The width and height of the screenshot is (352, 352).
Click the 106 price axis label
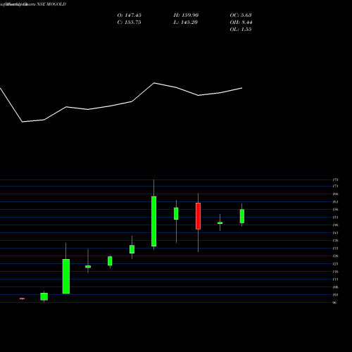pyautogui.click(x=335, y=287)
